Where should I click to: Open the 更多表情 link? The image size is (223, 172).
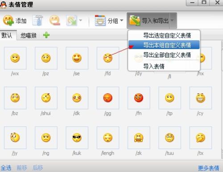(208, 168)
